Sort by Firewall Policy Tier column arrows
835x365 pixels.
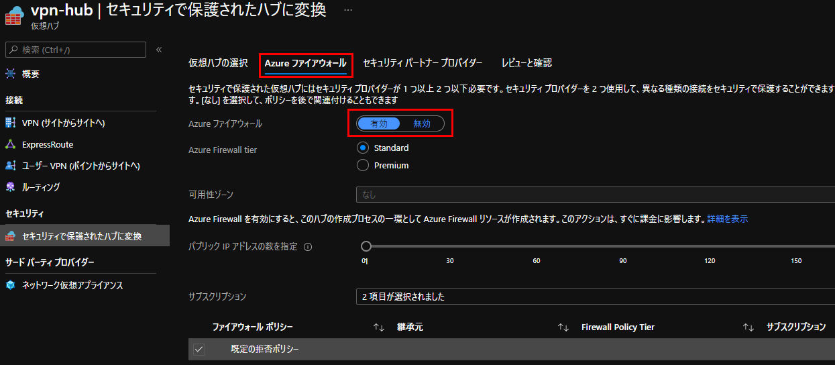[x=748, y=327]
